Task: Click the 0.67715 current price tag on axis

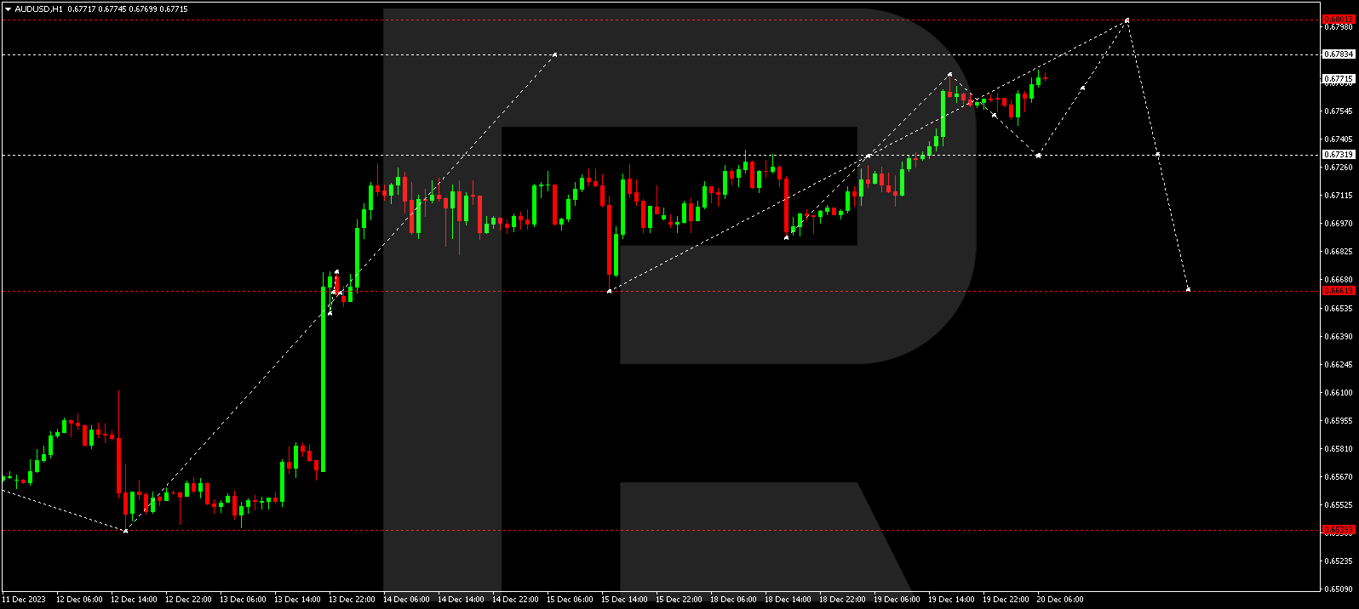Action: 1338,78
